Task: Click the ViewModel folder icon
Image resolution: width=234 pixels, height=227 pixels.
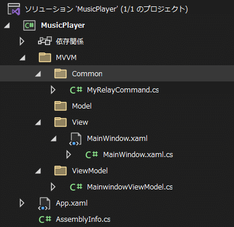Action: click(x=61, y=170)
